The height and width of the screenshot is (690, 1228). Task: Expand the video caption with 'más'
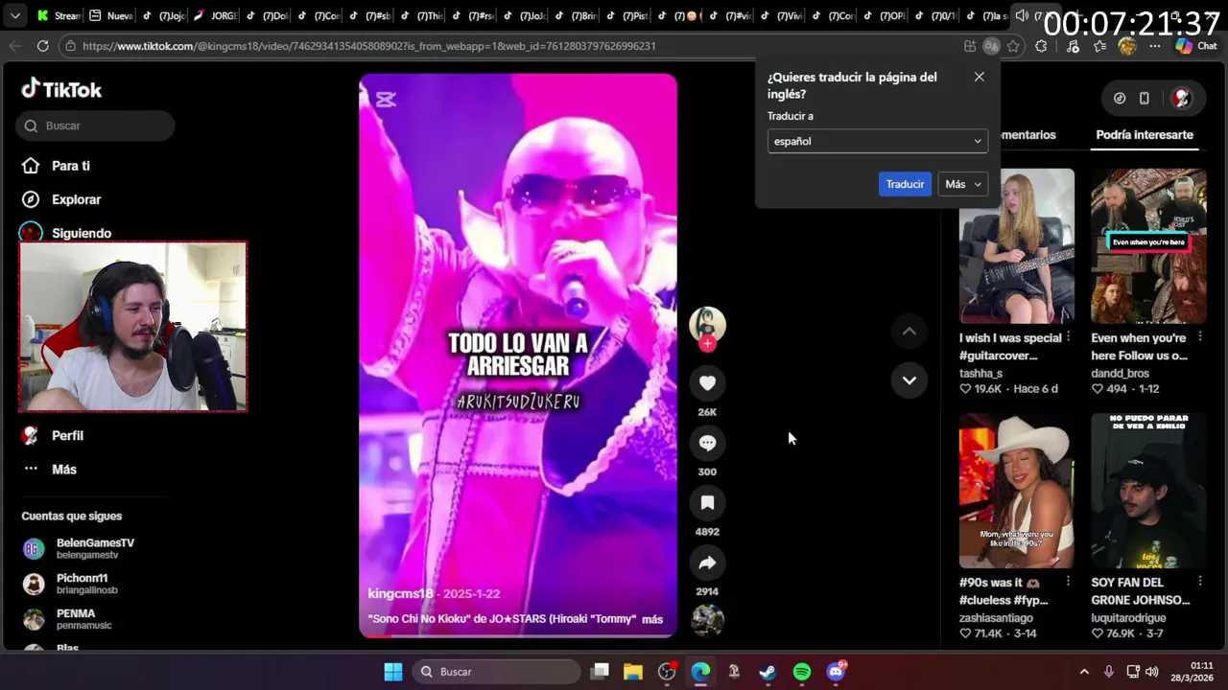click(x=652, y=619)
